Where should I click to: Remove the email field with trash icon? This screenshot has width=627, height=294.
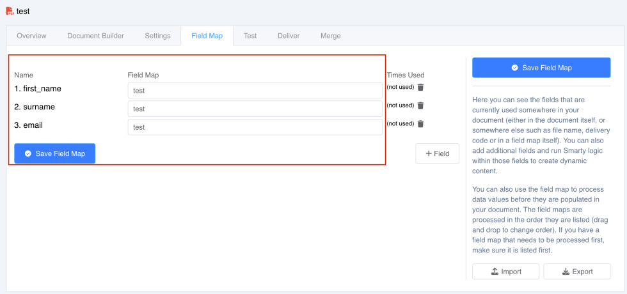[420, 124]
